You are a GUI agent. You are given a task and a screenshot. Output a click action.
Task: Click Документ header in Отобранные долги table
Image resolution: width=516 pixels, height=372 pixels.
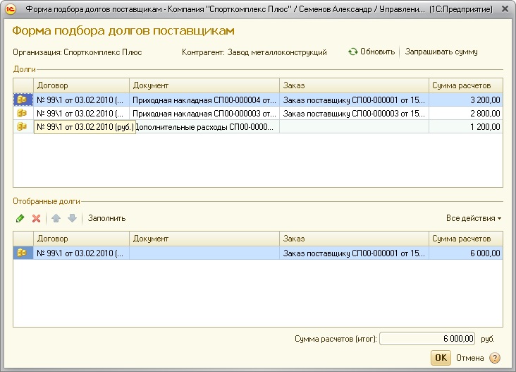tap(204, 239)
